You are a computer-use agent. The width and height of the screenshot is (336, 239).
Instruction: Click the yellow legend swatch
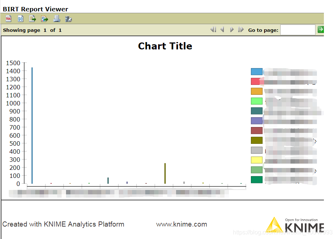(257, 160)
